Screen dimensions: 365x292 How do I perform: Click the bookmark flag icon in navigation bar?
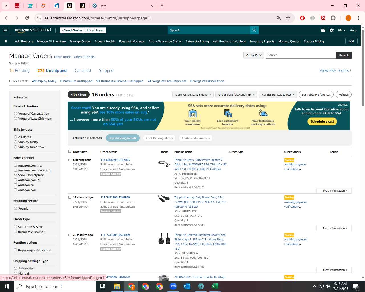5,41
